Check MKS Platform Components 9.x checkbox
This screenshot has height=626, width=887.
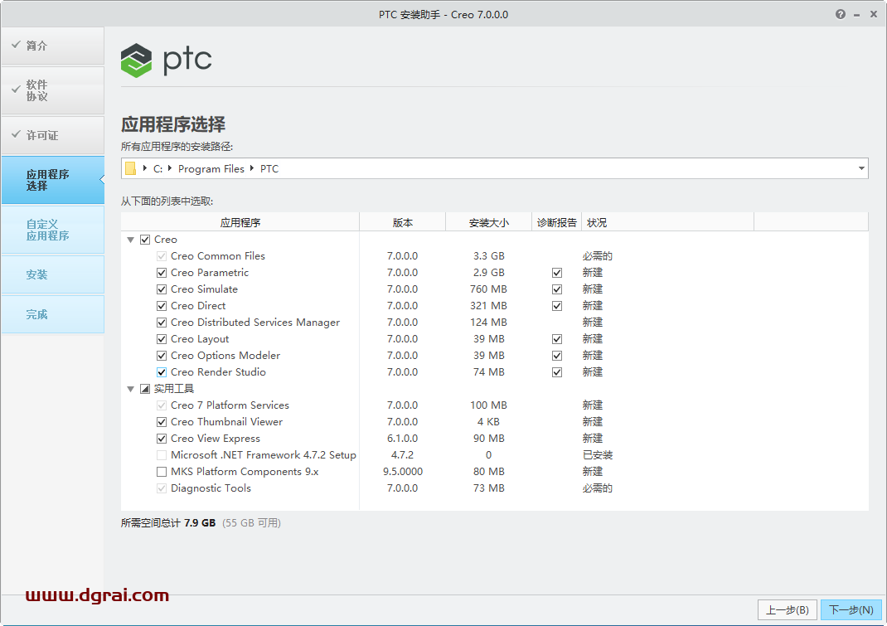pos(162,472)
